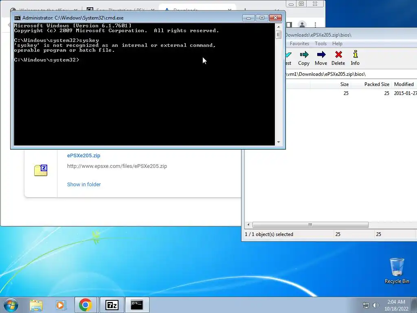This screenshot has height=313, width=417.
Task: Open the Tools menu in 7-Zip
Action: click(x=320, y=43)
